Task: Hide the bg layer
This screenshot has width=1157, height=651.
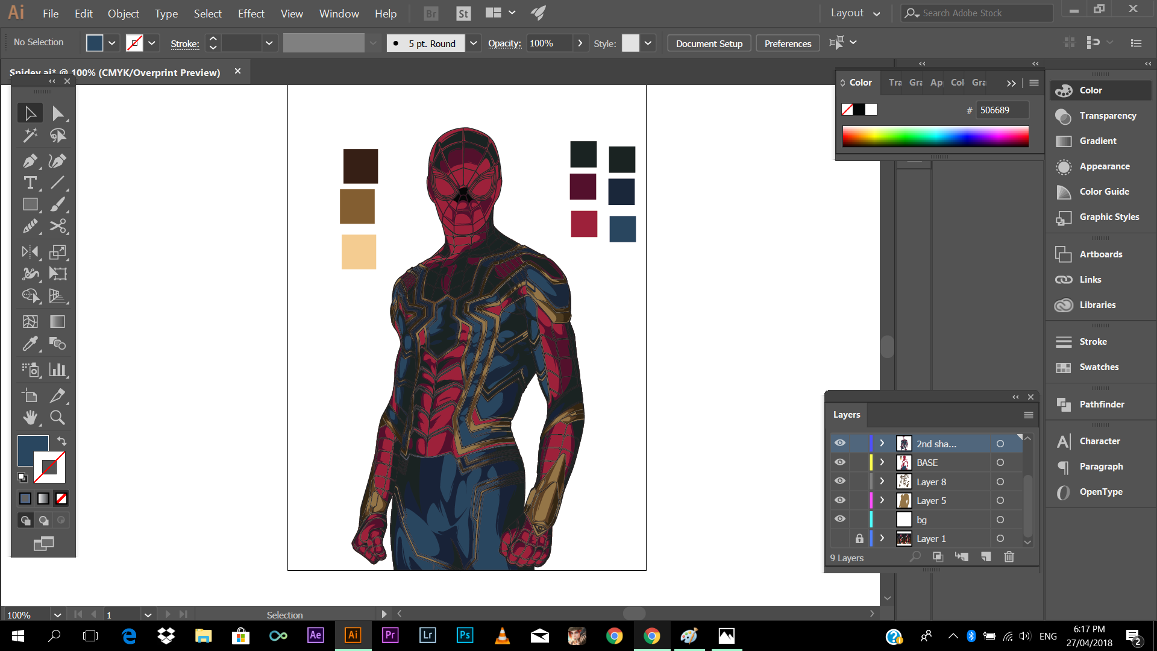Action: coord(840,519)
